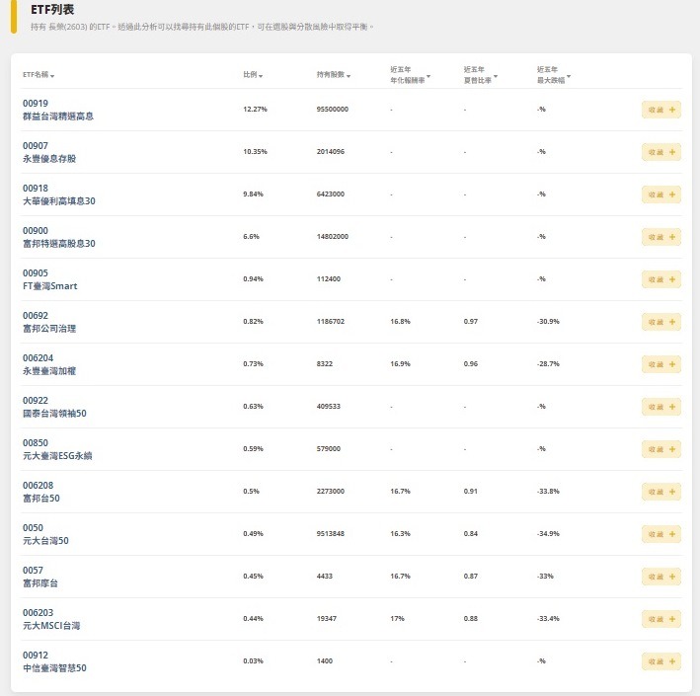The image size is (700, 696).
Task: Select the 10.35% ratio value
Action: [x=255, y=152]
